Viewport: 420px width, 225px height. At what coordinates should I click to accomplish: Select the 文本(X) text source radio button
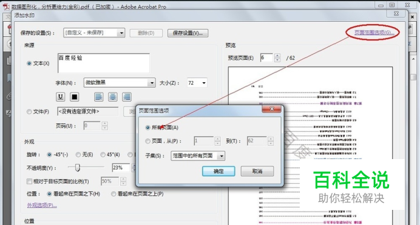[x=29, y=64]
